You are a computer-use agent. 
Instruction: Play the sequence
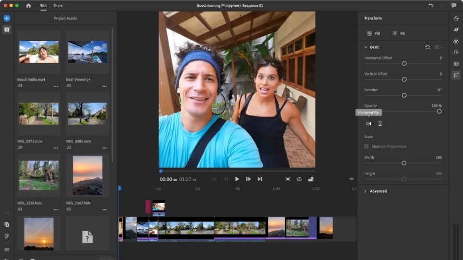click(x=237, y=179)
